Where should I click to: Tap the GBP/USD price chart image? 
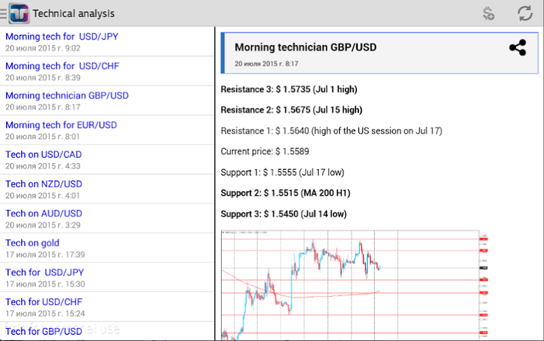point(354,285)
